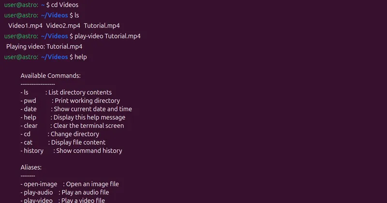This screenshot has width=387, height=203.
Task: Click the 'cat : Display file content' entry
Action: pyautogui.click(x=63, y=142)
